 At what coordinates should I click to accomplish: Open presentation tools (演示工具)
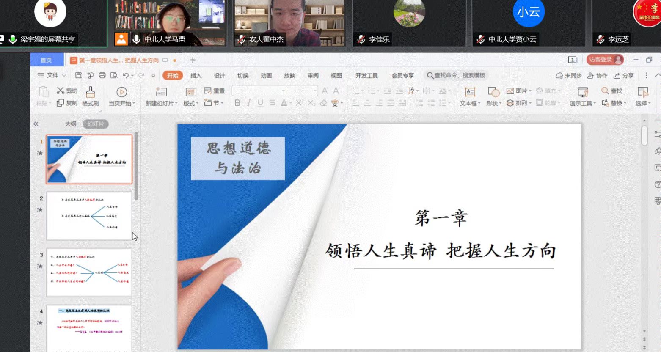click(582, 96)
